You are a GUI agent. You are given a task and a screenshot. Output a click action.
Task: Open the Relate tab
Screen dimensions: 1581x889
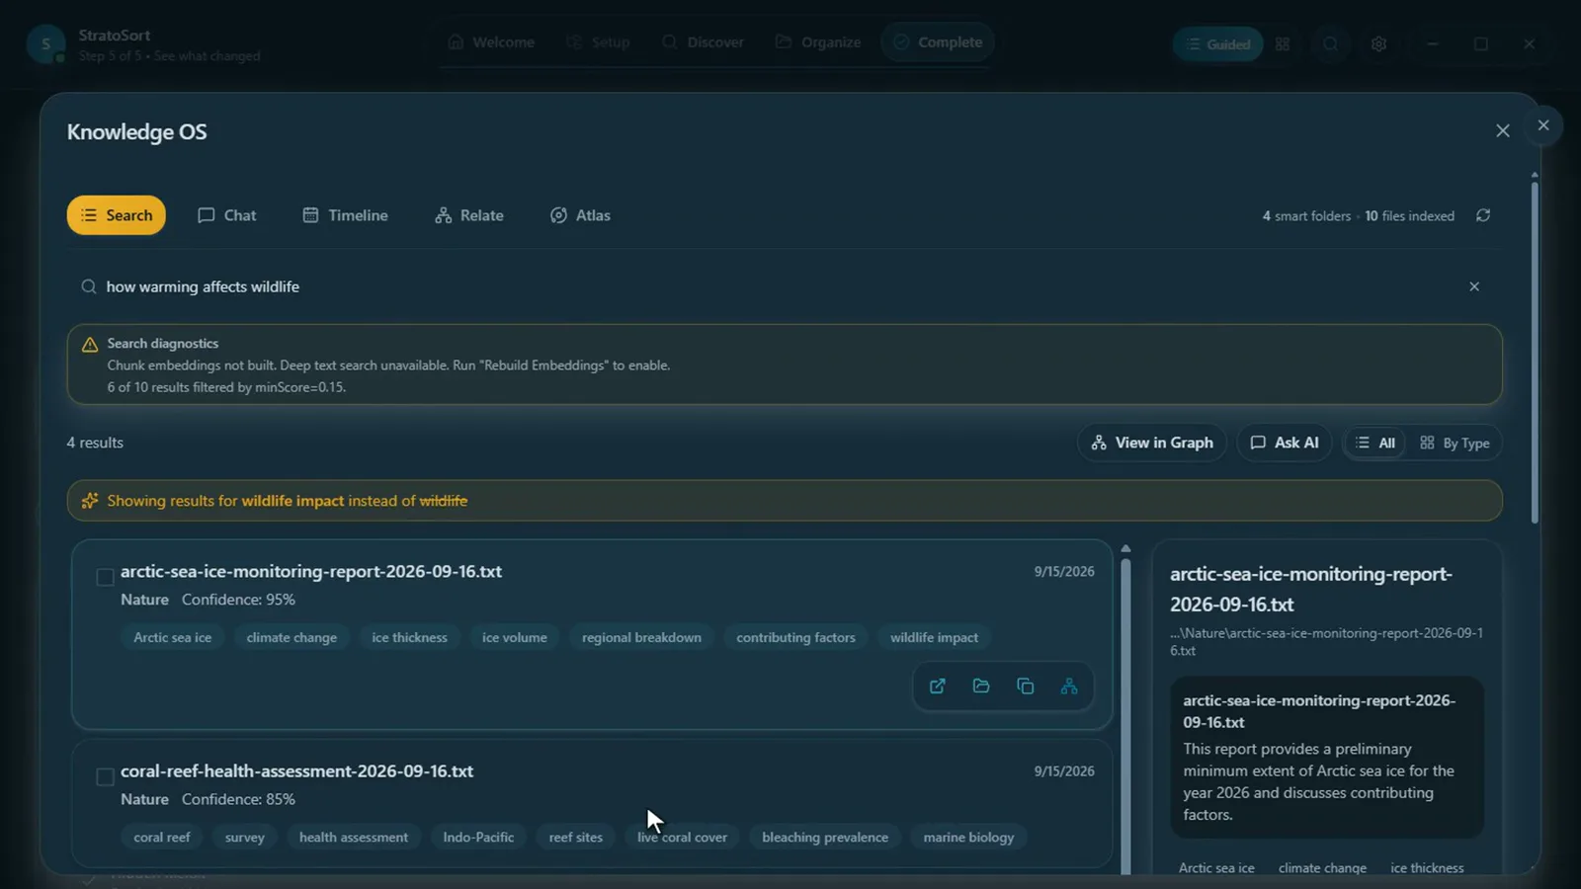click(x=469, y=215)
